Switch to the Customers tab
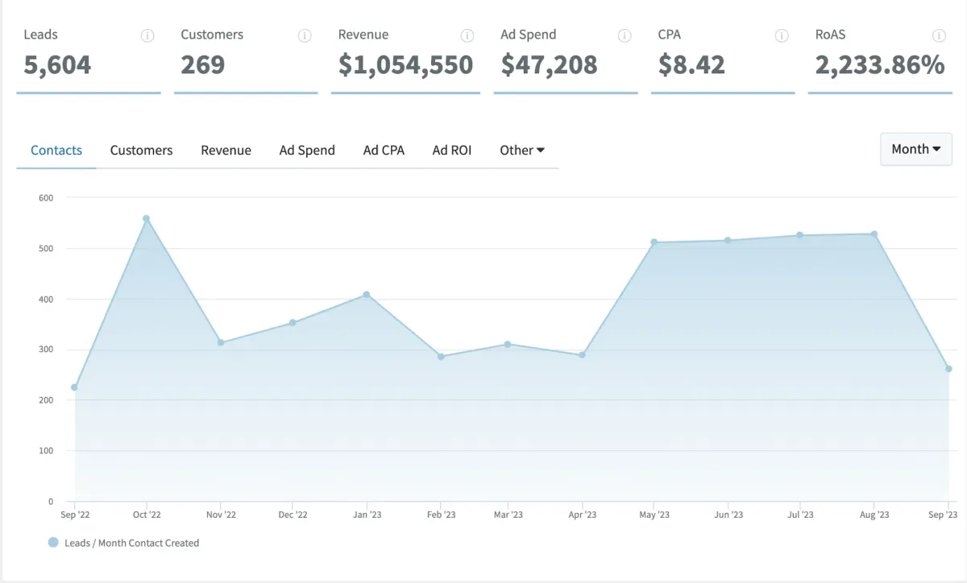 pyautogui.click(x=141, y=150)
